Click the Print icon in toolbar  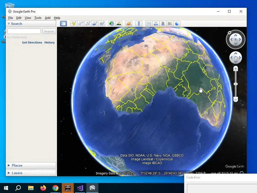point(156,24)
